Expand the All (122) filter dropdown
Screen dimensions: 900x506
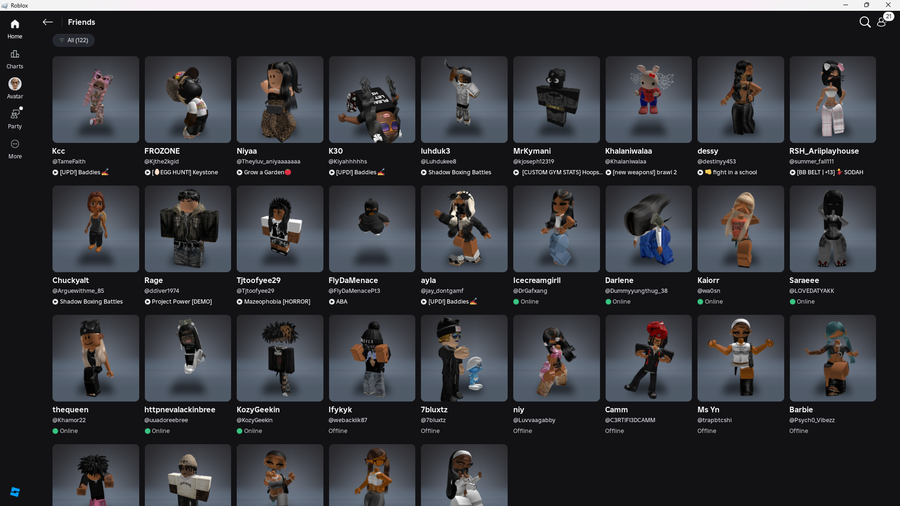point(74,40)
